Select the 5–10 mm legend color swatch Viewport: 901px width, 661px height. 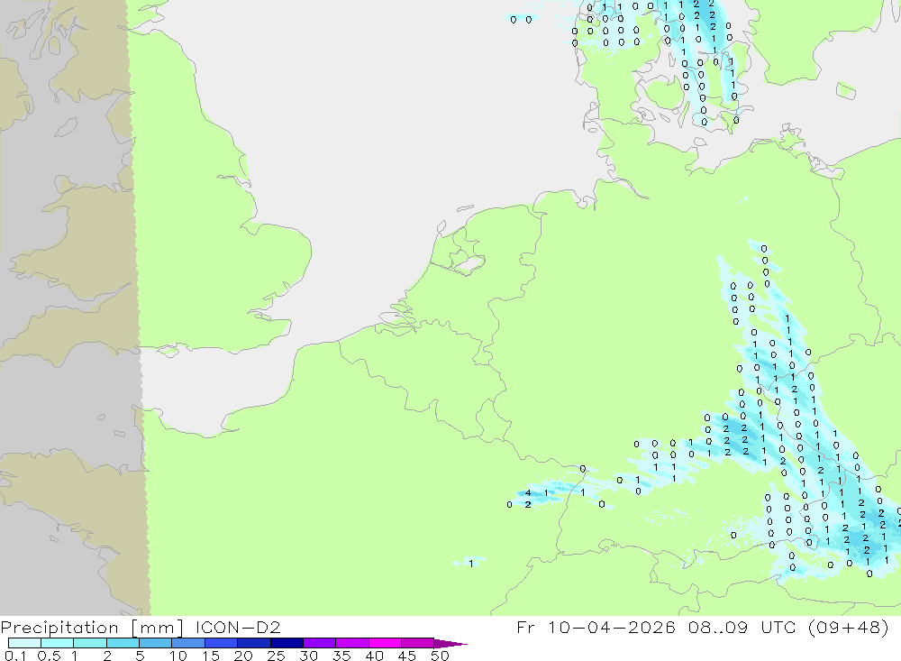pos(155,643)
